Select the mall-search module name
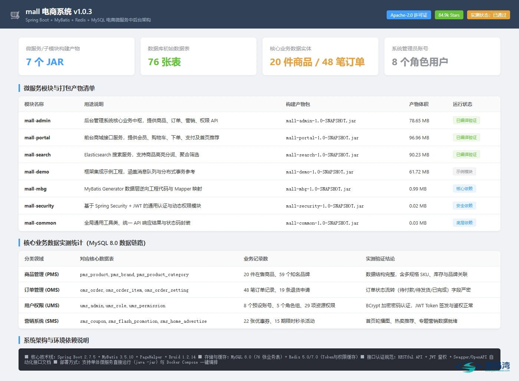519x381 pixels. (37, 155)
